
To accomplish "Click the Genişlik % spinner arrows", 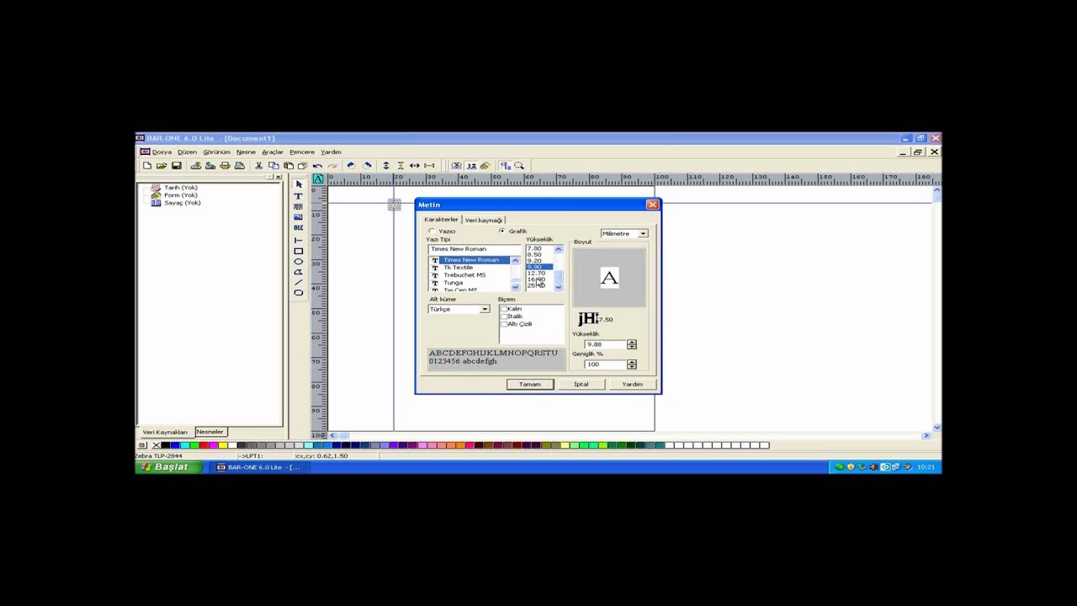I will 632,364.
